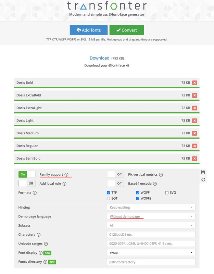Click the Dosis Light font name
Viewport: 214px width, 274px height.
coord(25,121)
